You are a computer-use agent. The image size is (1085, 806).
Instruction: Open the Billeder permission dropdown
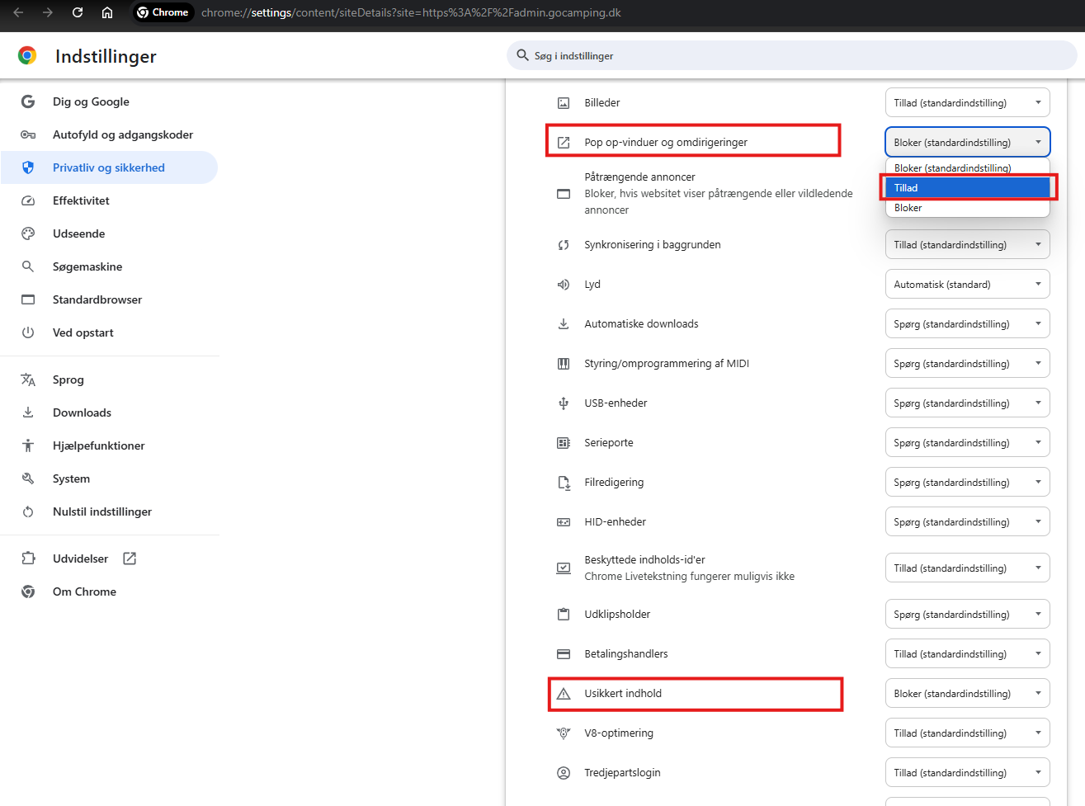coord(967,103)
